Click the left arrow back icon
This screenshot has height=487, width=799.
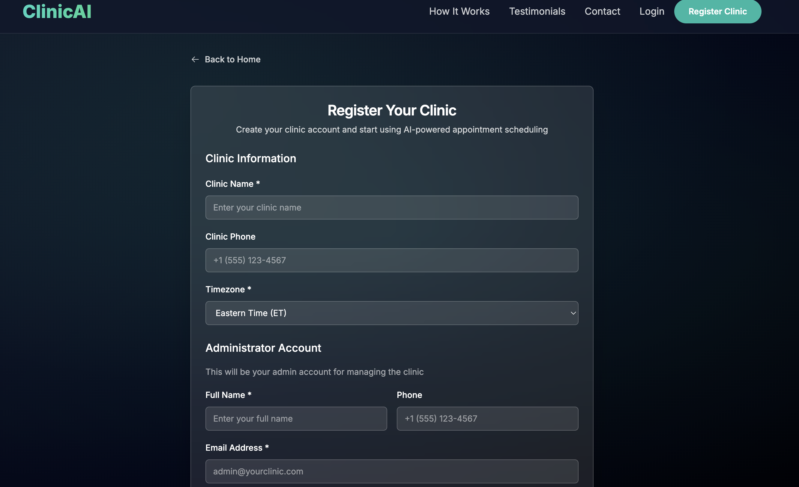[195, 59]
